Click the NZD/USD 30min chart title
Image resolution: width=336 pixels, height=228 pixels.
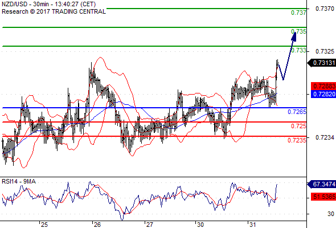[49, 4]
